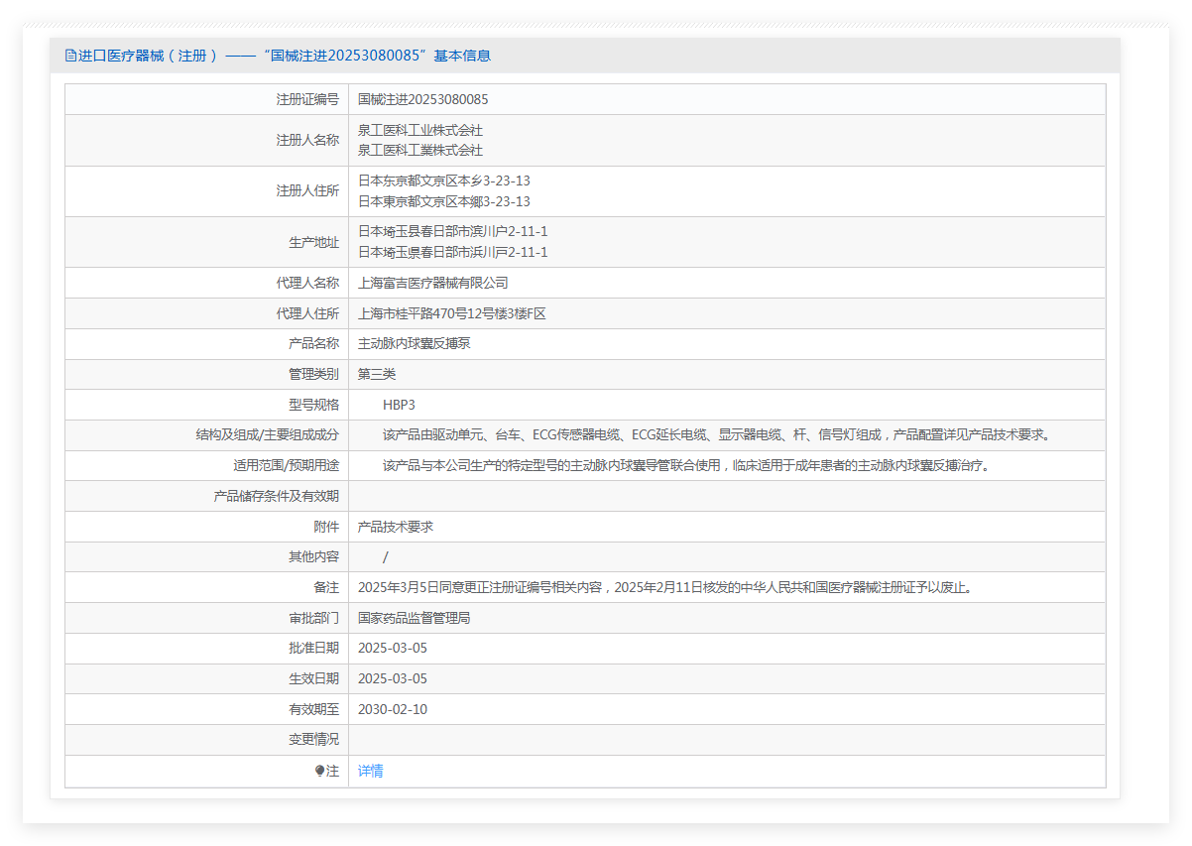The width and height of the screenshot is (1192, 846).
Task: Click the header title 进口医疗器械（注册）基本信息
Action: click(x=284, y=56)
